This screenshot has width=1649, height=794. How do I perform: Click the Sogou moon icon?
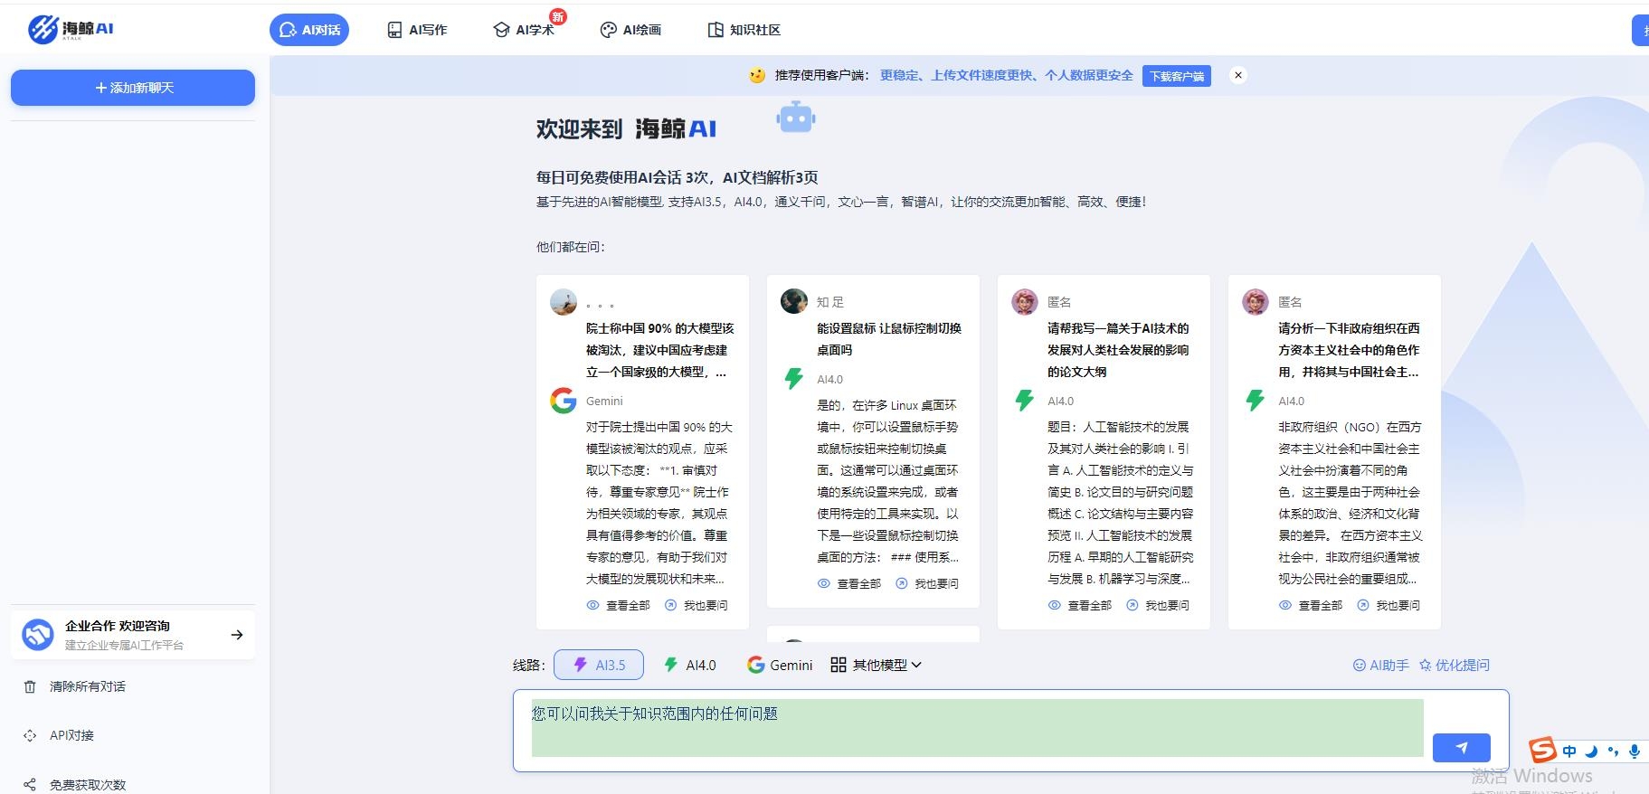coord(1591,751)
